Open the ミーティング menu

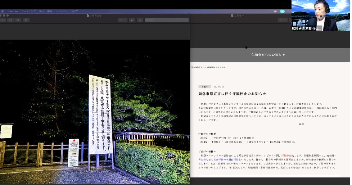point(28,11)
